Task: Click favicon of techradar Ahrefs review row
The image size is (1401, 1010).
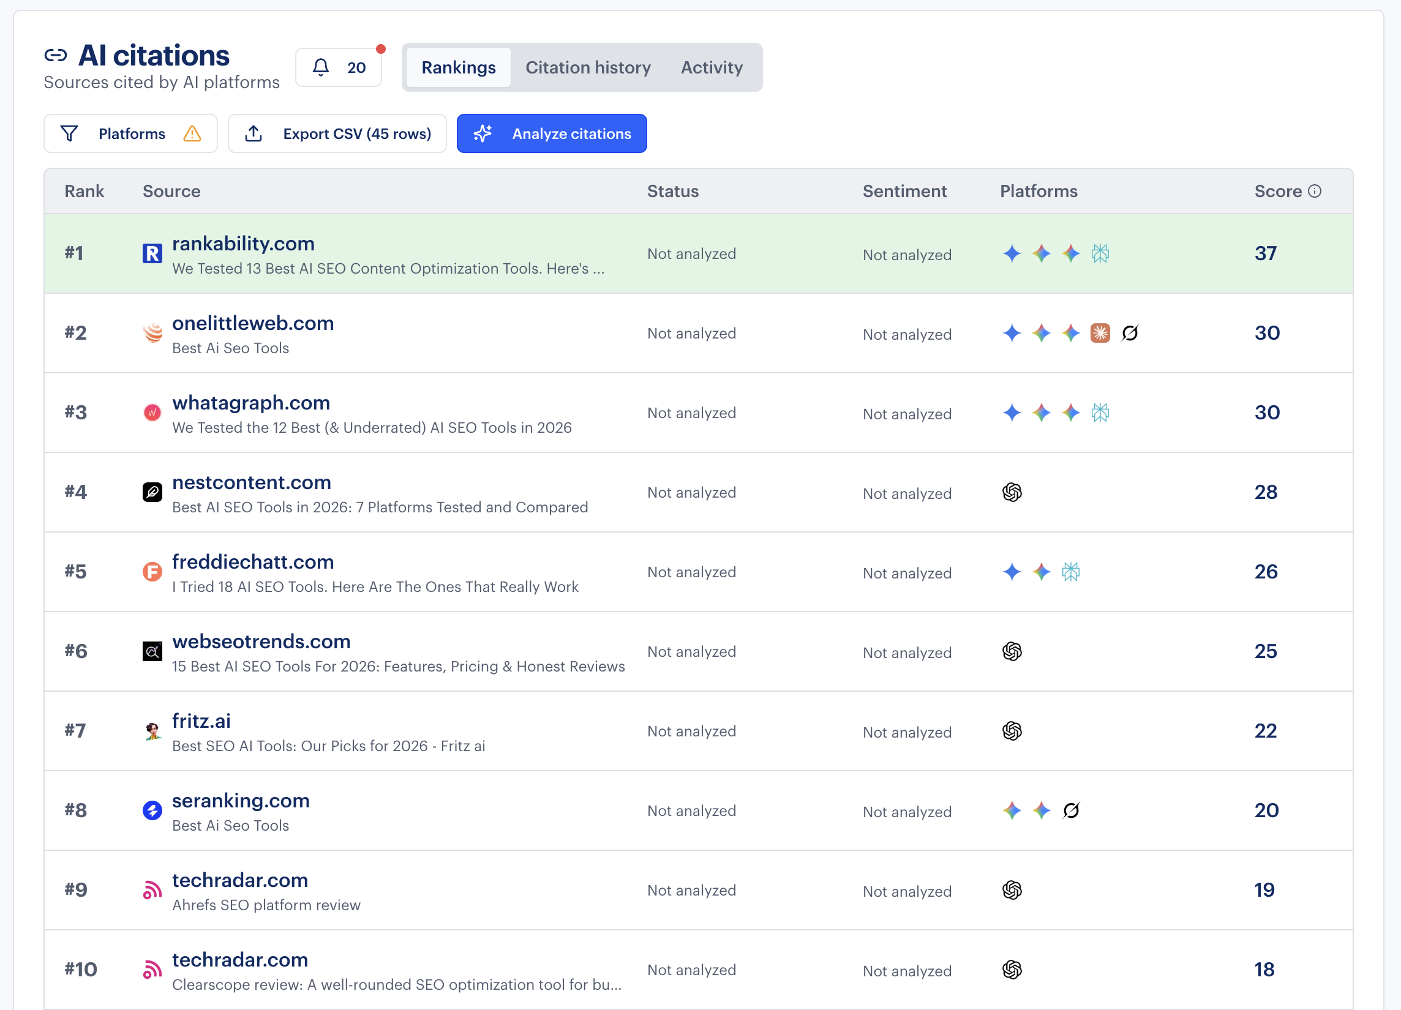Action: coord(152,889)
